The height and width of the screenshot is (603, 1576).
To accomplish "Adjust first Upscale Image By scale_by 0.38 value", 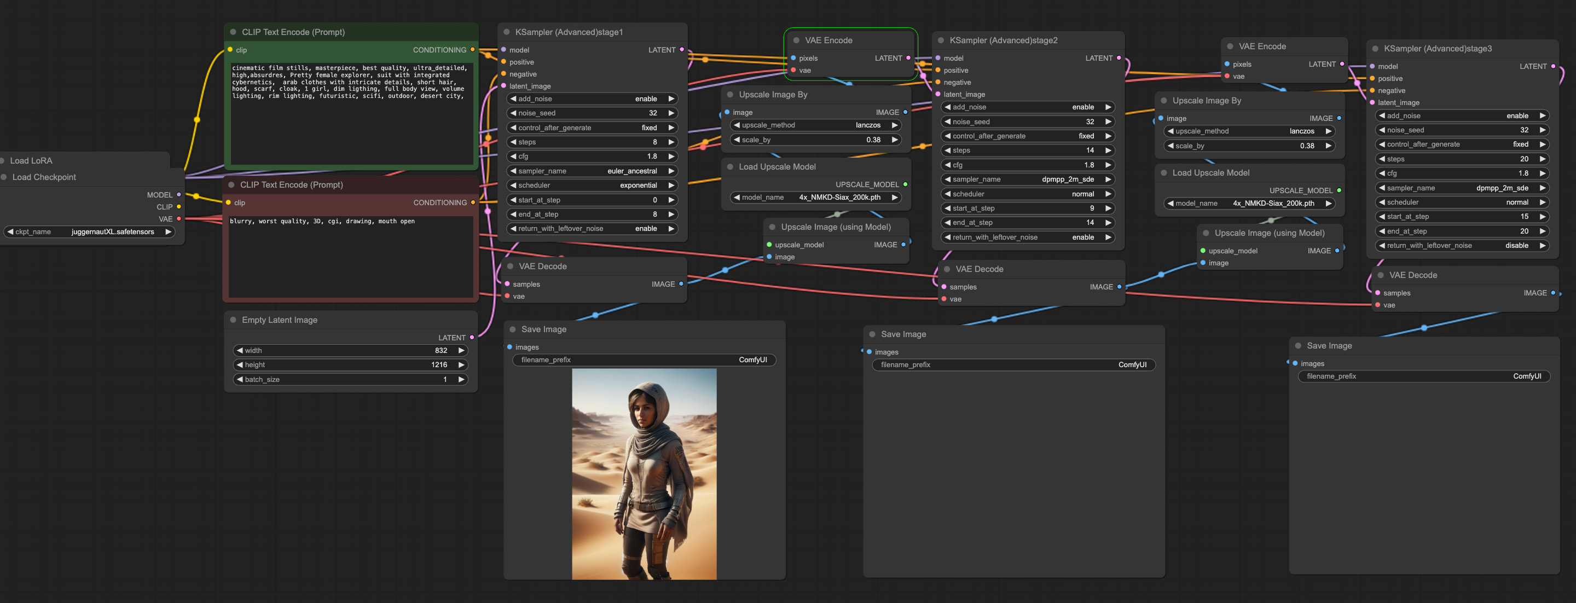I will click(816, 140).
